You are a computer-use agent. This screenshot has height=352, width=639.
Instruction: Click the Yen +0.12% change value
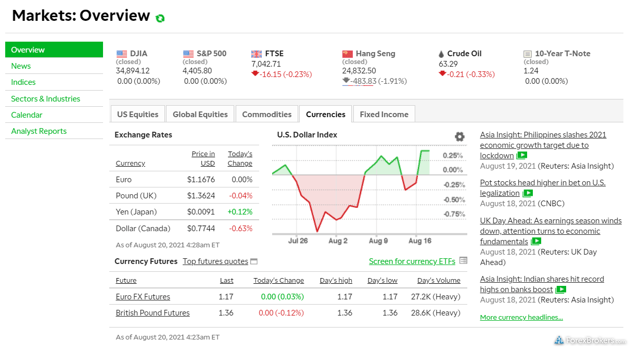240,211
